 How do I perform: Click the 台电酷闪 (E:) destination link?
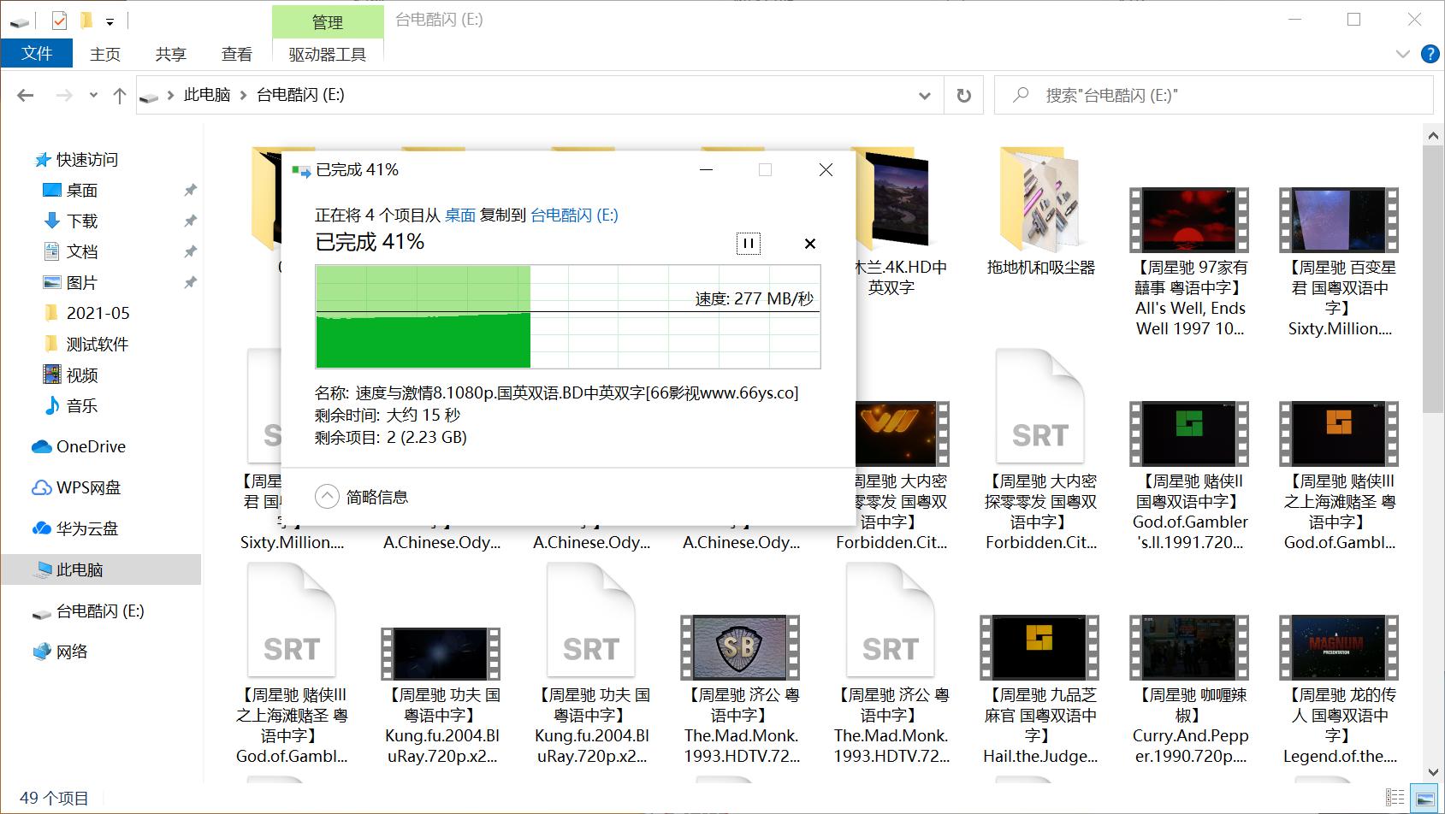(x=573, y=215)
